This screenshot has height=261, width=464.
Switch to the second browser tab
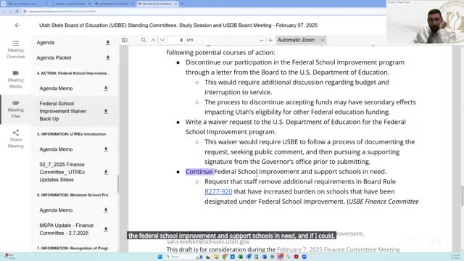pos(71,4)
